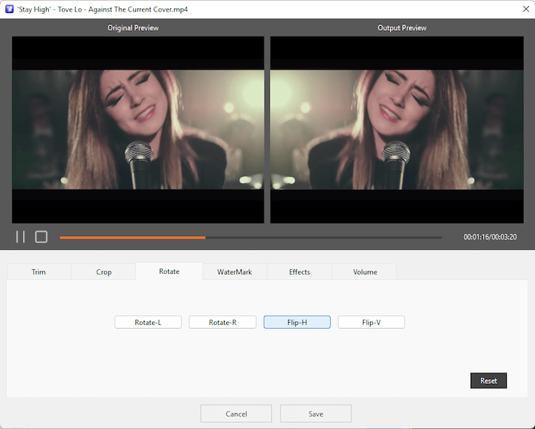Image resolution: width=535 pixels, height=429 pixels.
Task: Rotate video right with Rotate-R
Action: pyautogui.click(x=222, y=322)
